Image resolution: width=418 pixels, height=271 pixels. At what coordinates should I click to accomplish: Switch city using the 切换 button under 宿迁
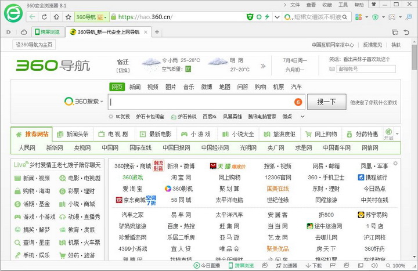point(122,70)
